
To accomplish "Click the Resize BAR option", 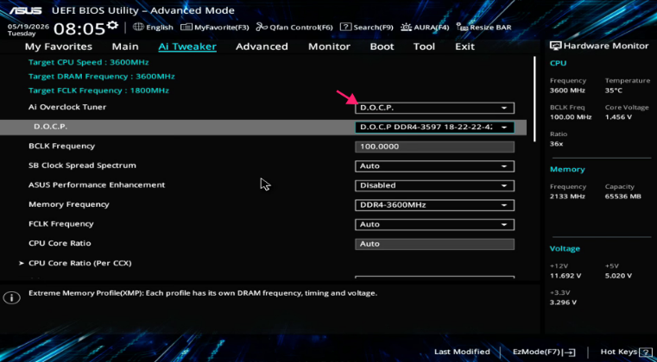I will 484,28.
